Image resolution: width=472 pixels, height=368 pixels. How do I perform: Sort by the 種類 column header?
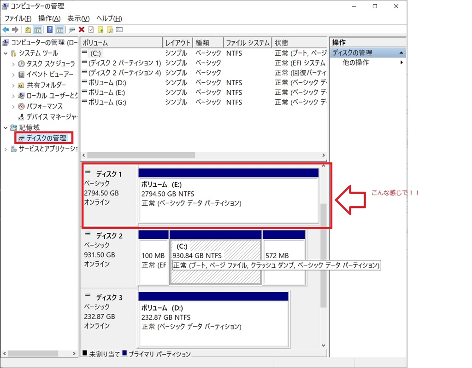(208, 43)
